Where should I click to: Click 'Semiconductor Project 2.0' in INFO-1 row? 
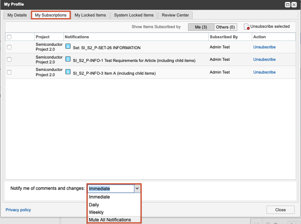coord(49,60)
